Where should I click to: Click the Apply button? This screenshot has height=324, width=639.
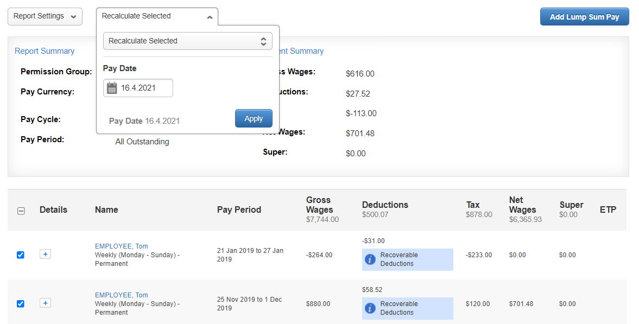click(x=254, y=118)
